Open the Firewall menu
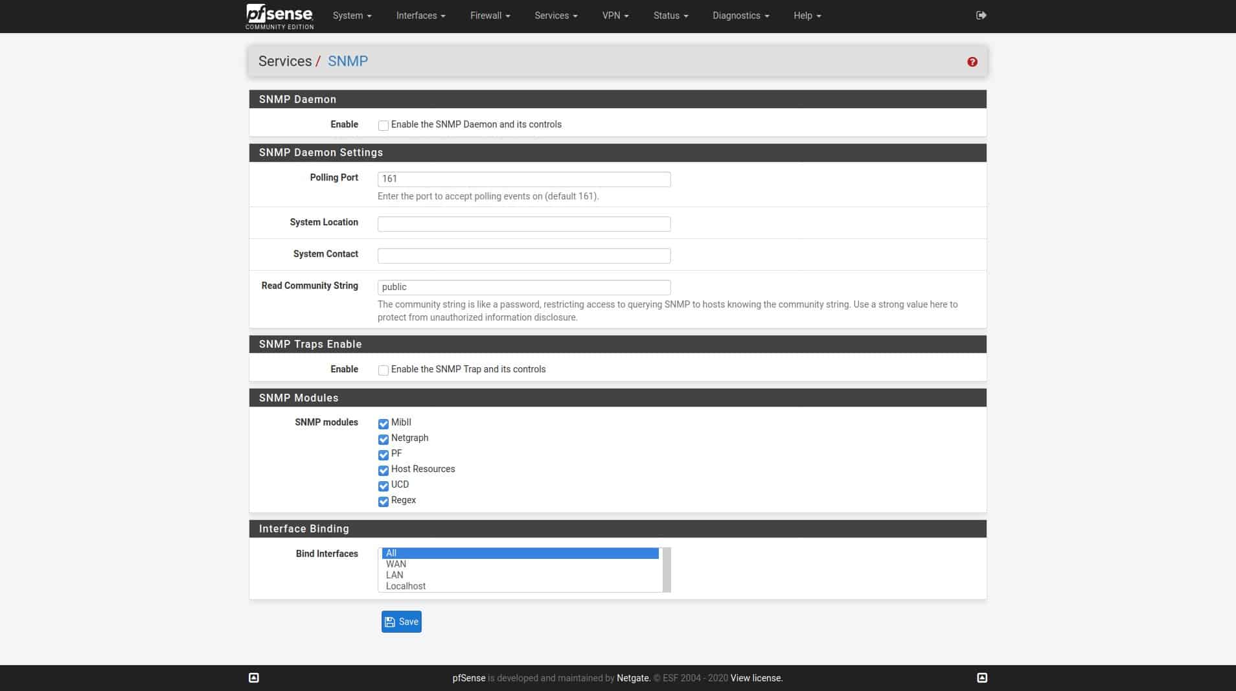Viewport: 1236px width, 691px height. click(490, 16)
